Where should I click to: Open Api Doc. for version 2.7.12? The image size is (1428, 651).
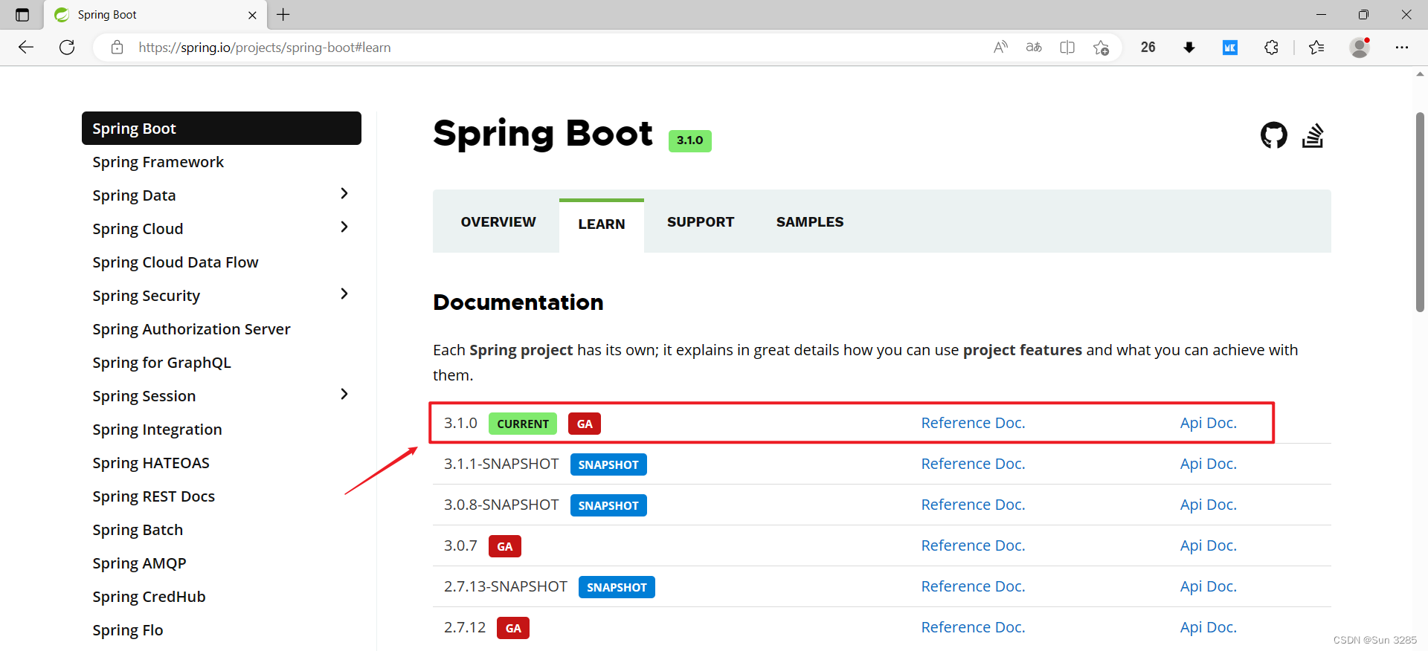(1208, 627)
